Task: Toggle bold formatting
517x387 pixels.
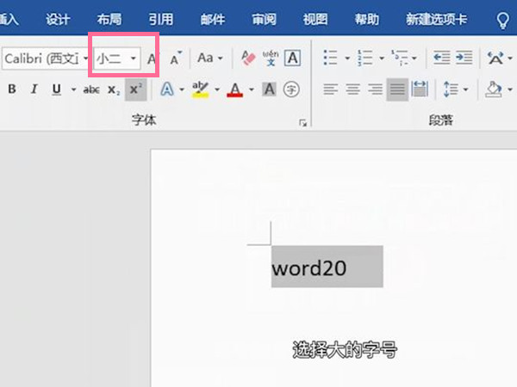Action: (x=12, y=89)
